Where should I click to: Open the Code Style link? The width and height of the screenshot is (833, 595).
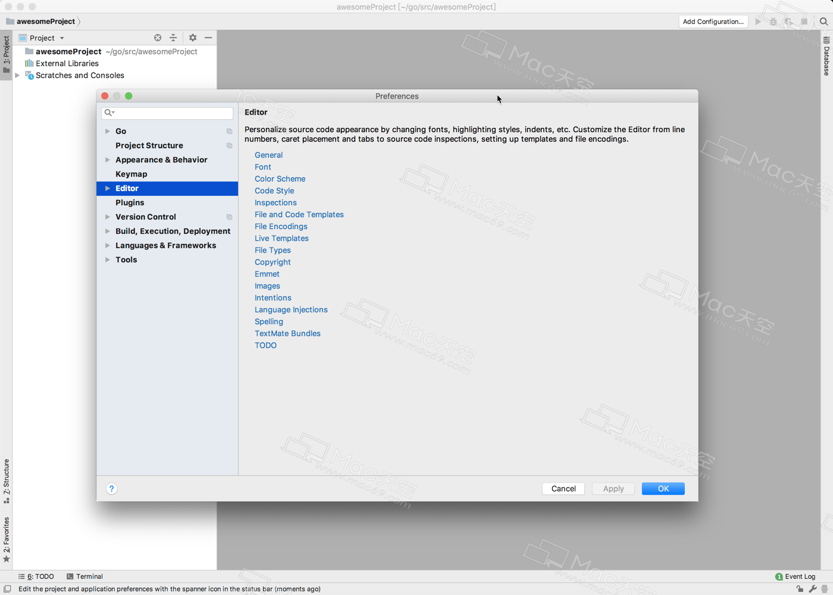tap(274, 190)
